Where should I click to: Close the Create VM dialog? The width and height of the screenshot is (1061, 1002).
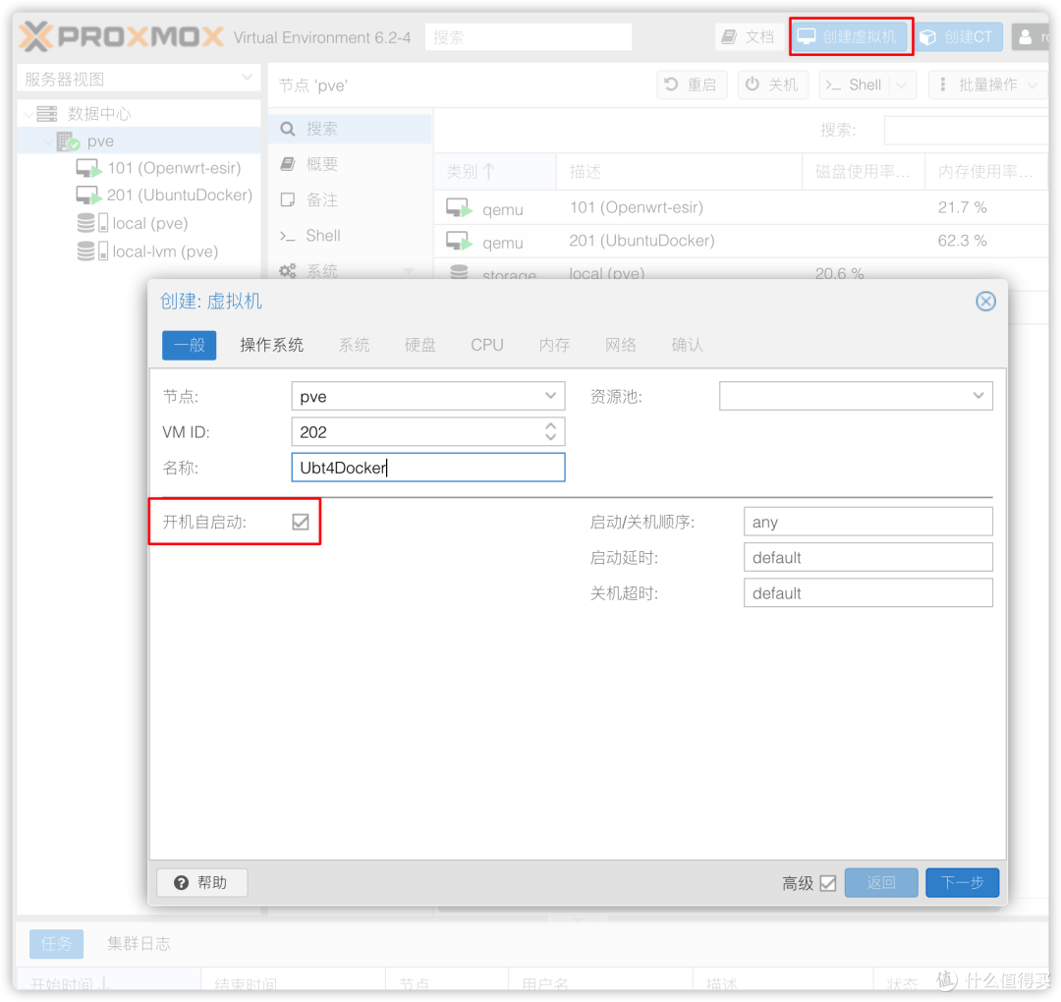tap(985, 302)
